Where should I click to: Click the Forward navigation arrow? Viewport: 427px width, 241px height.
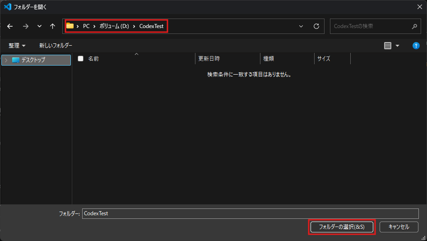click(x=25, y=26)
